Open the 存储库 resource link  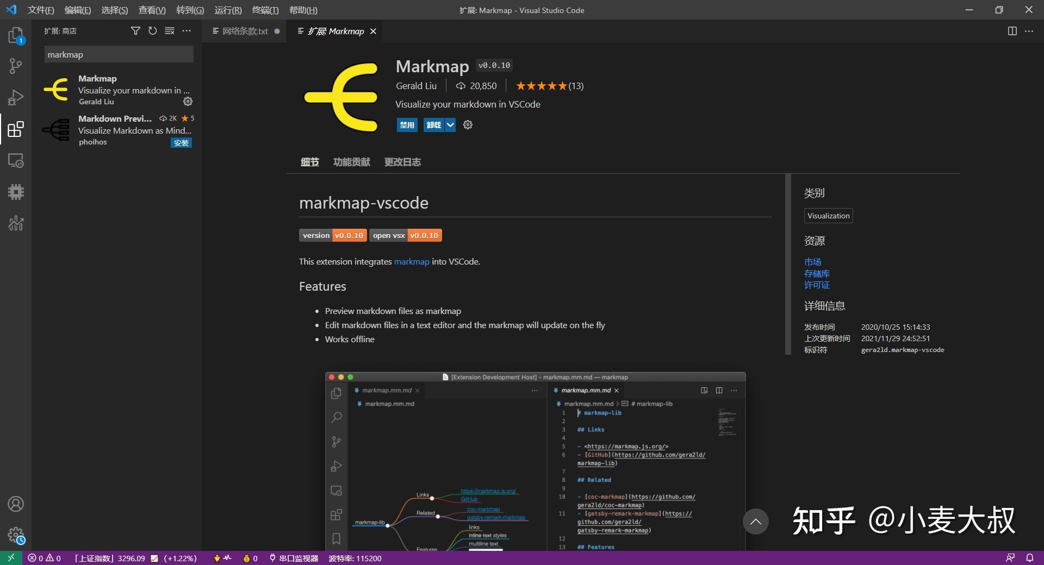(x=817, y=273)
